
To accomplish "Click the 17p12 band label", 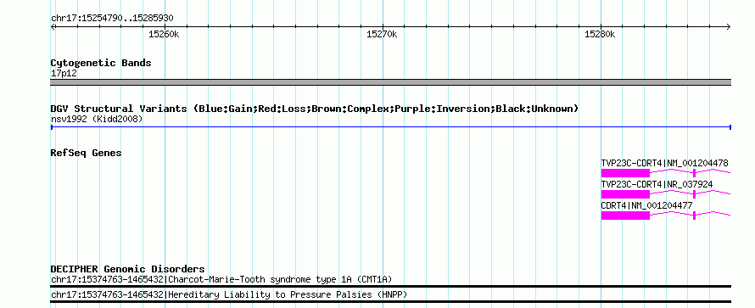I will pos(64,74).
